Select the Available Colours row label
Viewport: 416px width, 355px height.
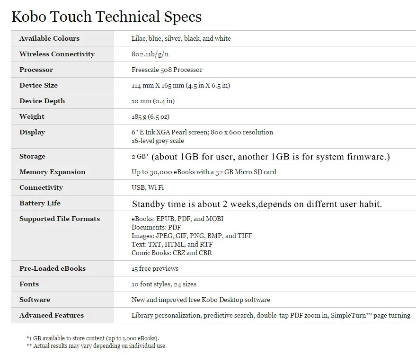tap(49, 38)
